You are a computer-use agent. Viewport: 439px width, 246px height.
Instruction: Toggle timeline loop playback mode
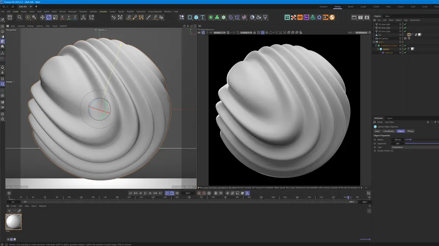[167, 193]
